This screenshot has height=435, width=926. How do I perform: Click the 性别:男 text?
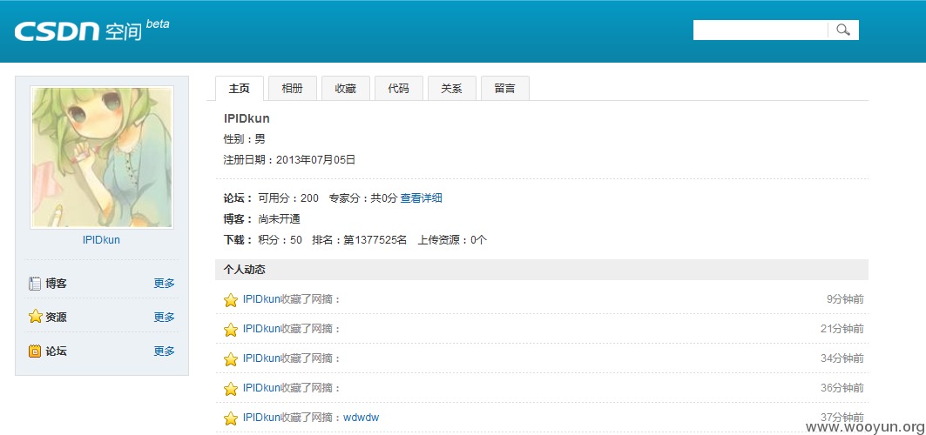245,139
